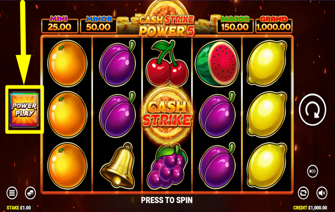The width and height of the screenshot is (335, 212).
Task: Click the Minor 50.00 jackpot panel
Action: 99,25
